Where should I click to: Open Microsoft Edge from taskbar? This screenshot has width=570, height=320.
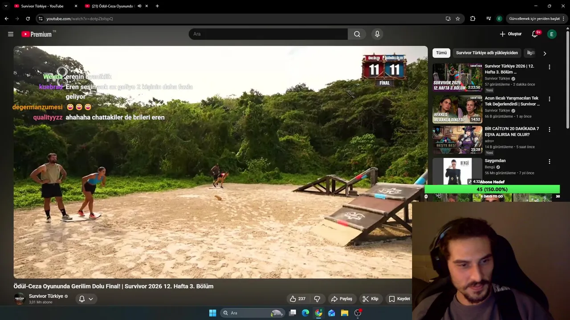tap(305, 313)
